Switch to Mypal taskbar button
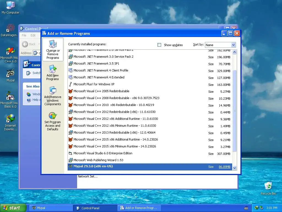Viewport: 282px width, 212px height. coord(51,208)
